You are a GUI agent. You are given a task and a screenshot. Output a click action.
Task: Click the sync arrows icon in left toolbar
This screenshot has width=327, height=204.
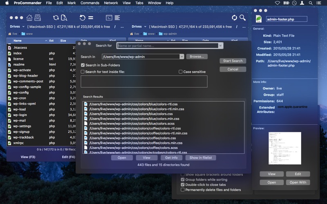tap(56, 18)
